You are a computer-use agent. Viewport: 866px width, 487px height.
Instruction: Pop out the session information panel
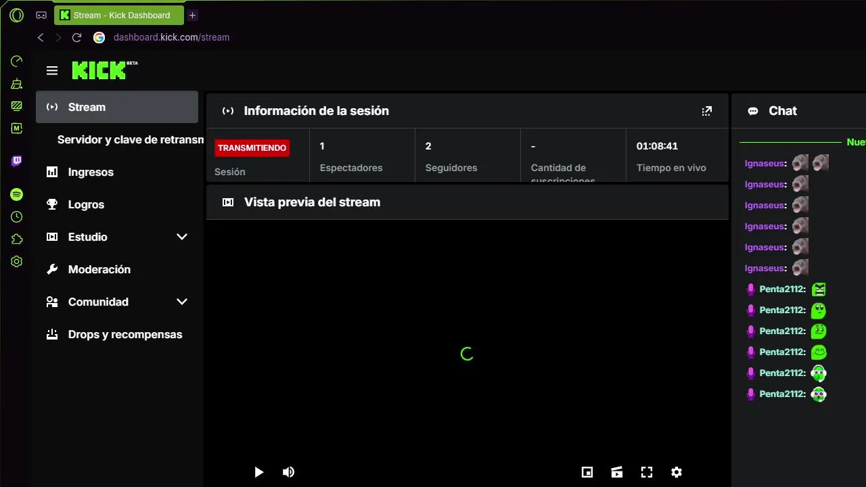(x=707, y=111)
